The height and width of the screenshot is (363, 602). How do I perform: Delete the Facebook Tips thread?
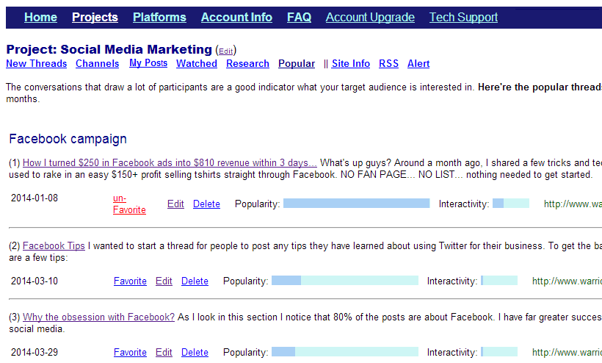click(x=195, y=281)
